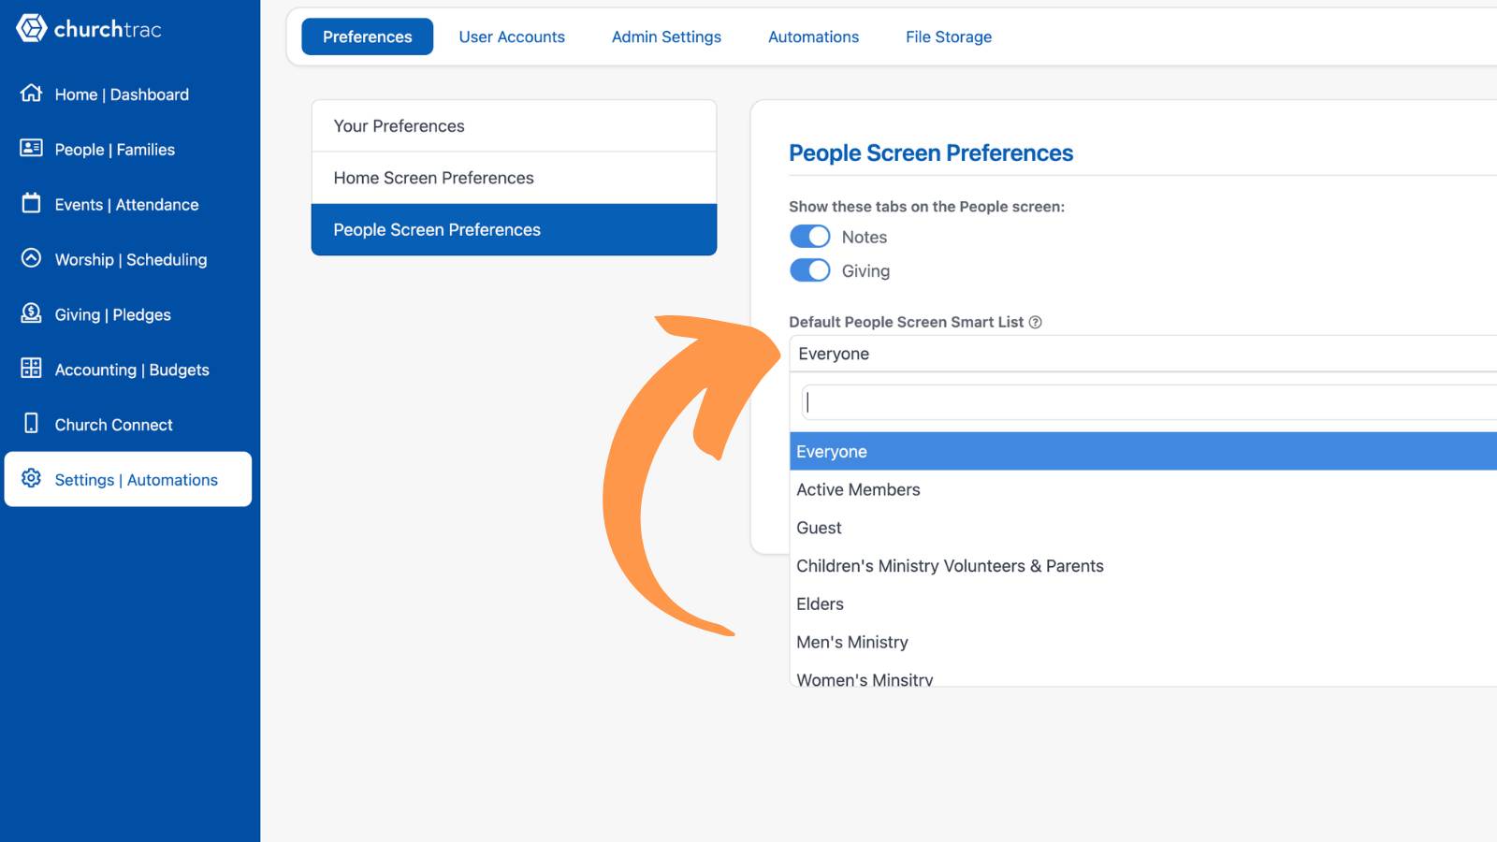This screenshot has height=842, width=1497.
Task: Select Elders smart list option
Action: click(x=1142, y=604)
